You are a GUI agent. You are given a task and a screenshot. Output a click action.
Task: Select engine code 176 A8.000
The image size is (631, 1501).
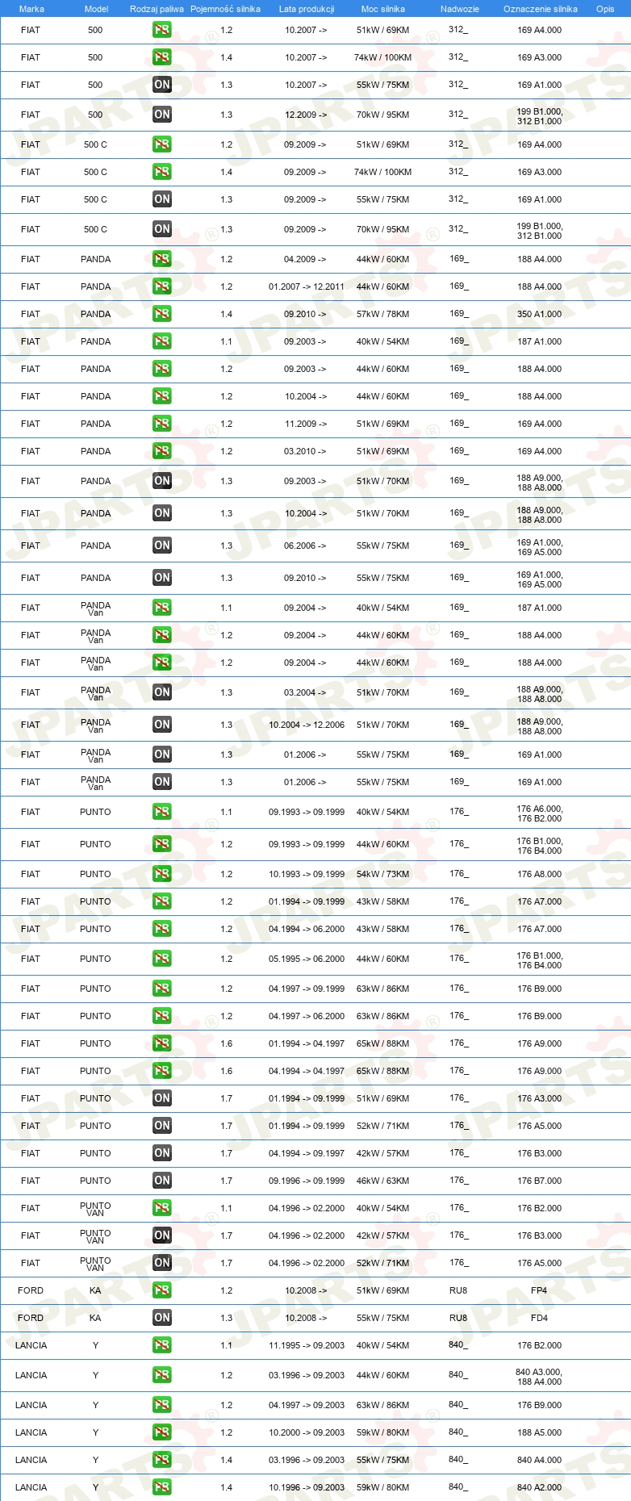pyautogui.click(x=540, y=874)
